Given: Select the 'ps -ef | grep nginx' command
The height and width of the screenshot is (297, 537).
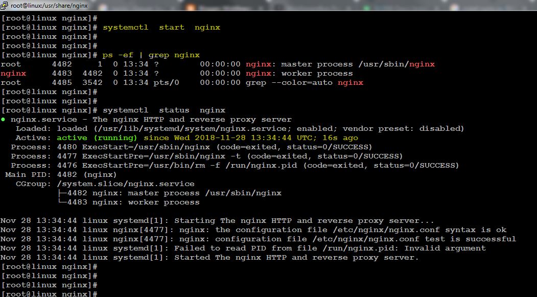Looking at the screenshot, I should (x=151, y=55).
